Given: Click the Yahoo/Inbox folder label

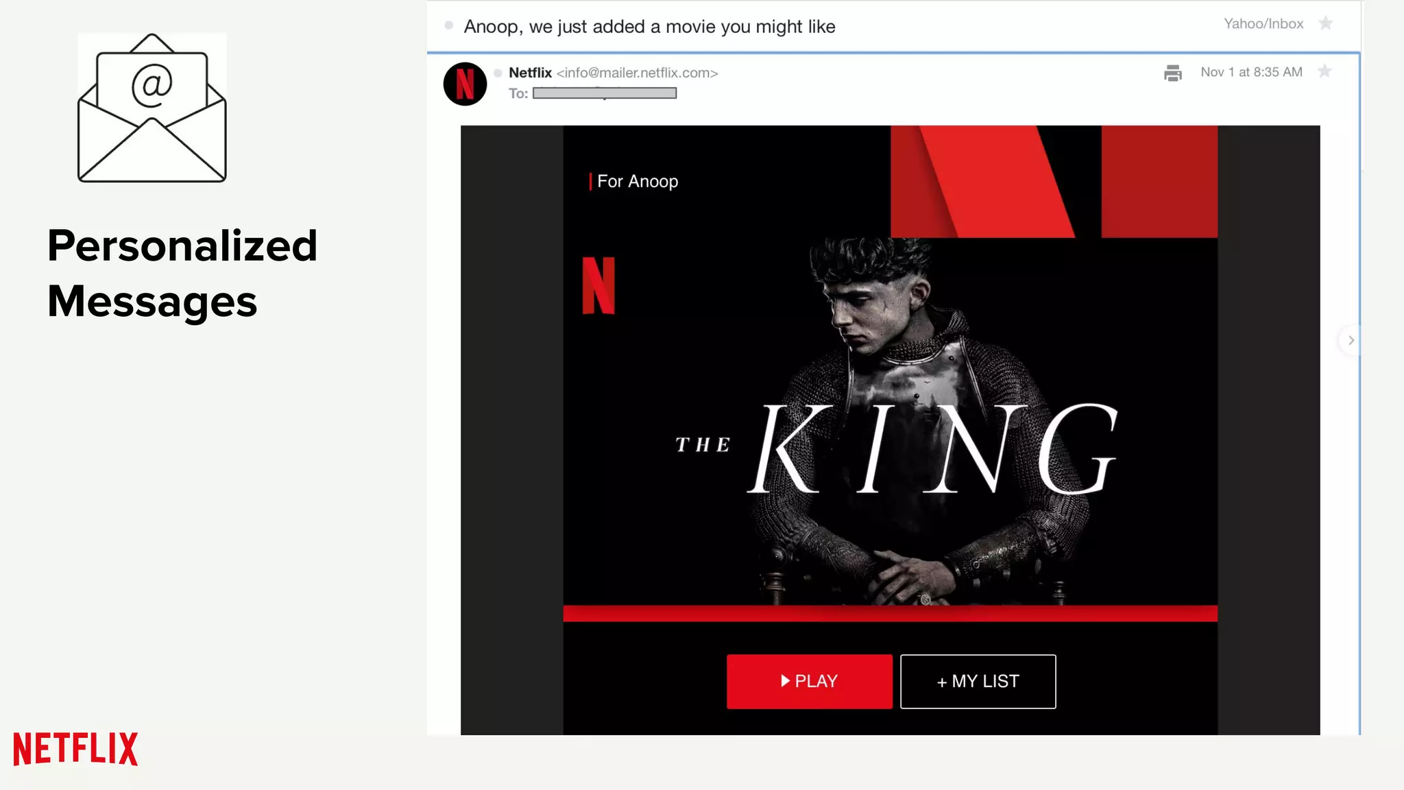Looking at the screenshot, I should point(1263,24).
